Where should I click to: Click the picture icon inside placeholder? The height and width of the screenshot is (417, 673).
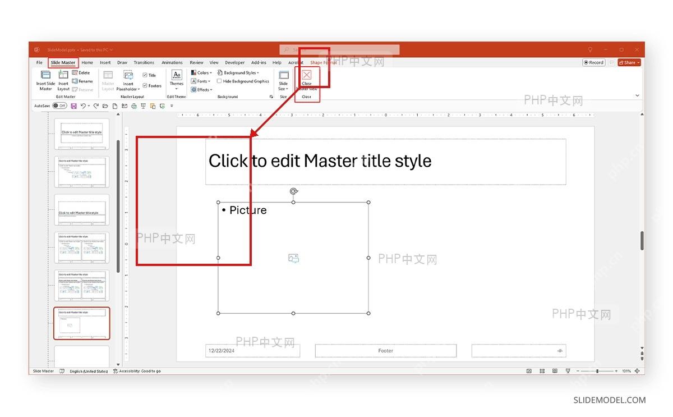(x=293, y=258)
